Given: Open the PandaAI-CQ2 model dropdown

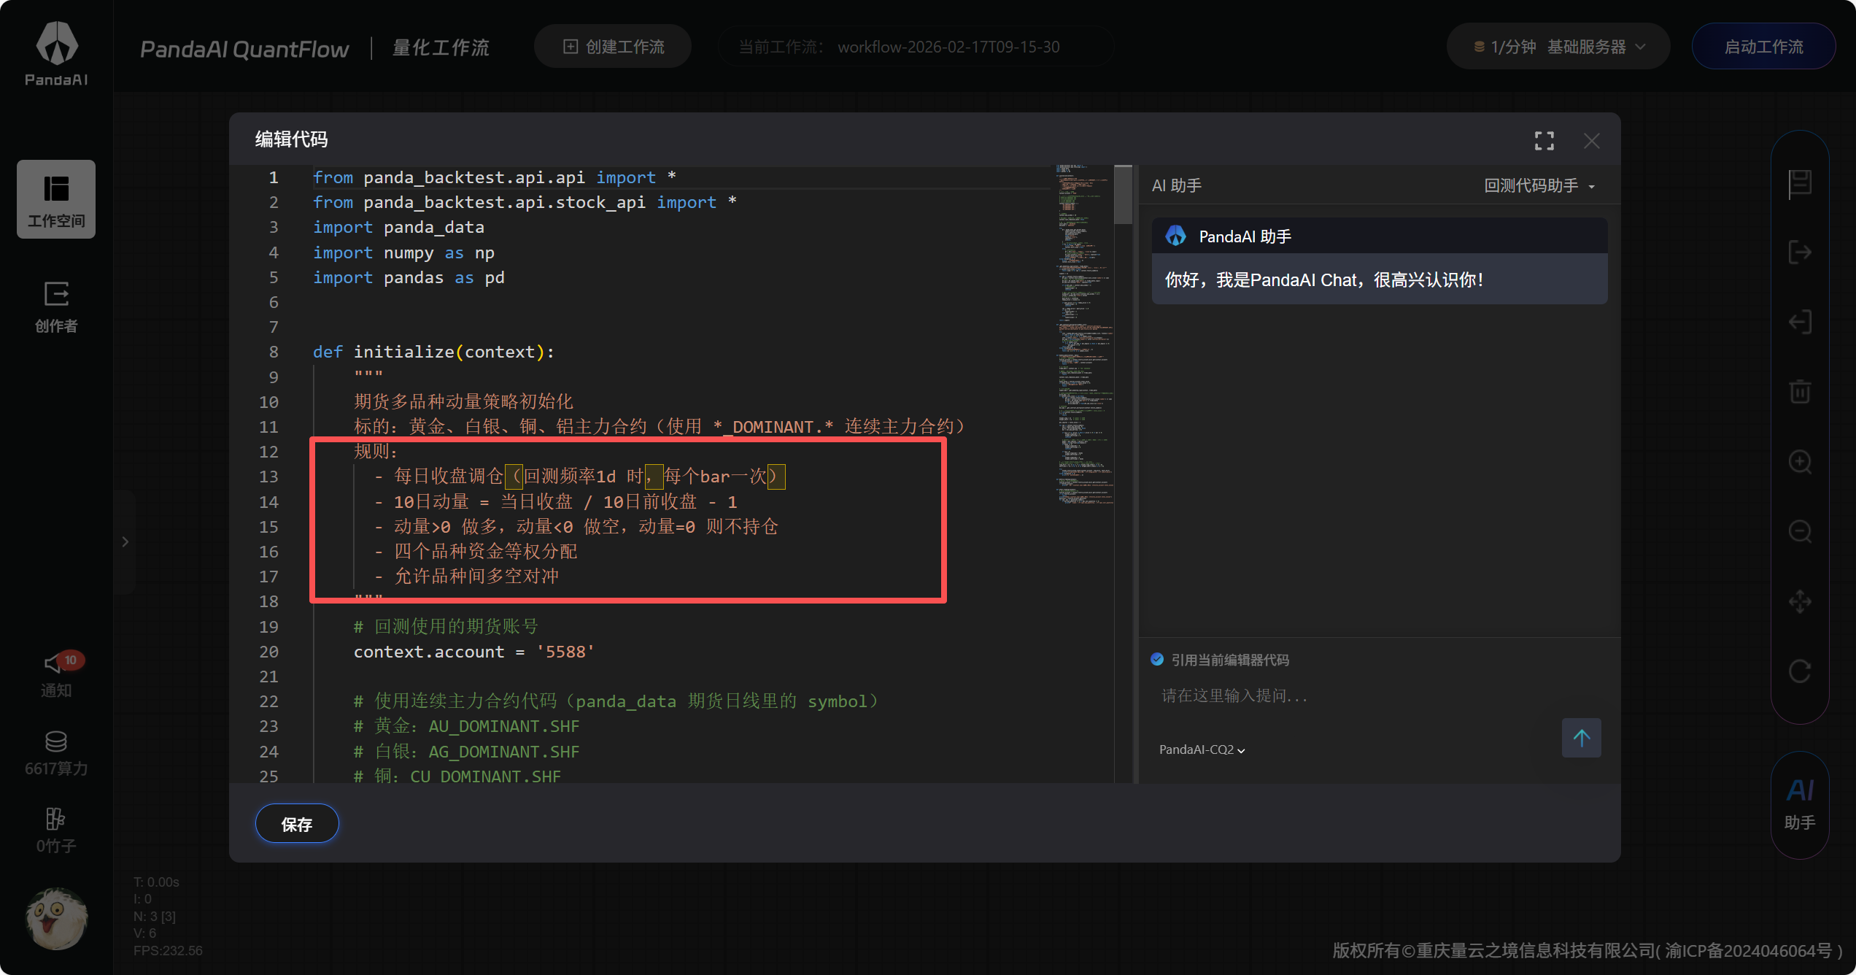Looking at the screenshot, I should (x=1202, y=749).
